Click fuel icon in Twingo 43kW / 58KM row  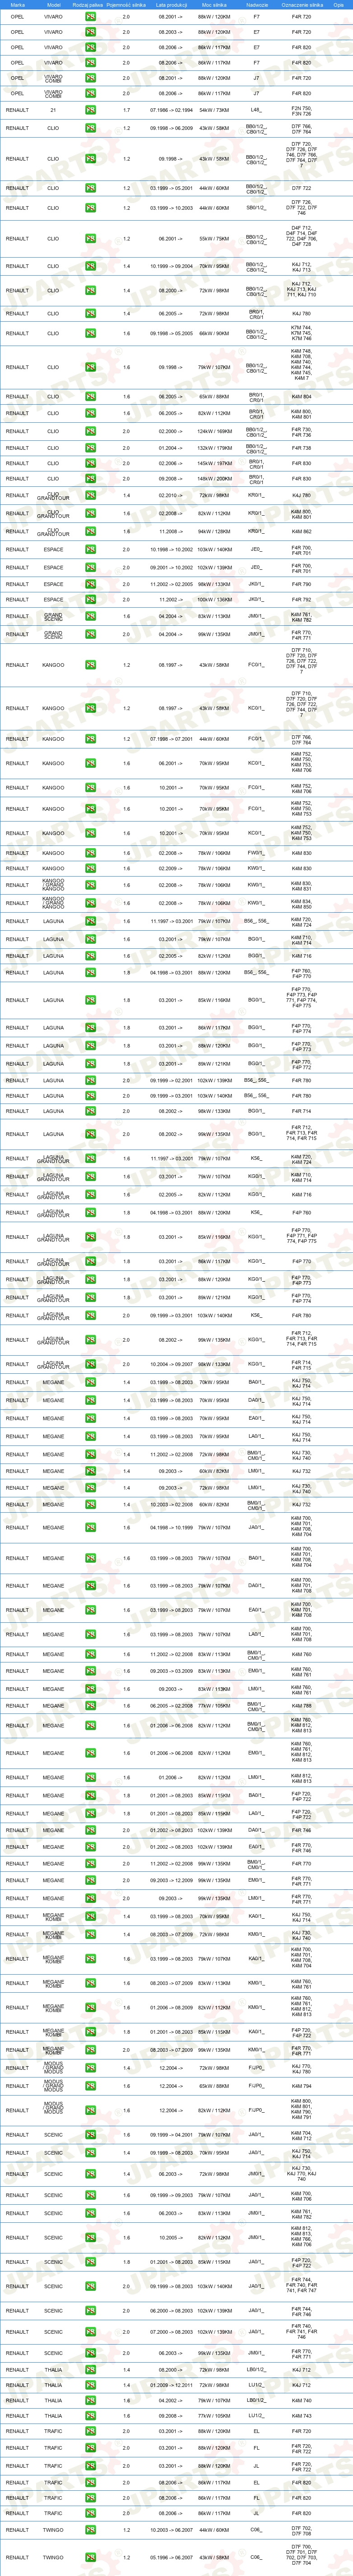[90, 2557]
